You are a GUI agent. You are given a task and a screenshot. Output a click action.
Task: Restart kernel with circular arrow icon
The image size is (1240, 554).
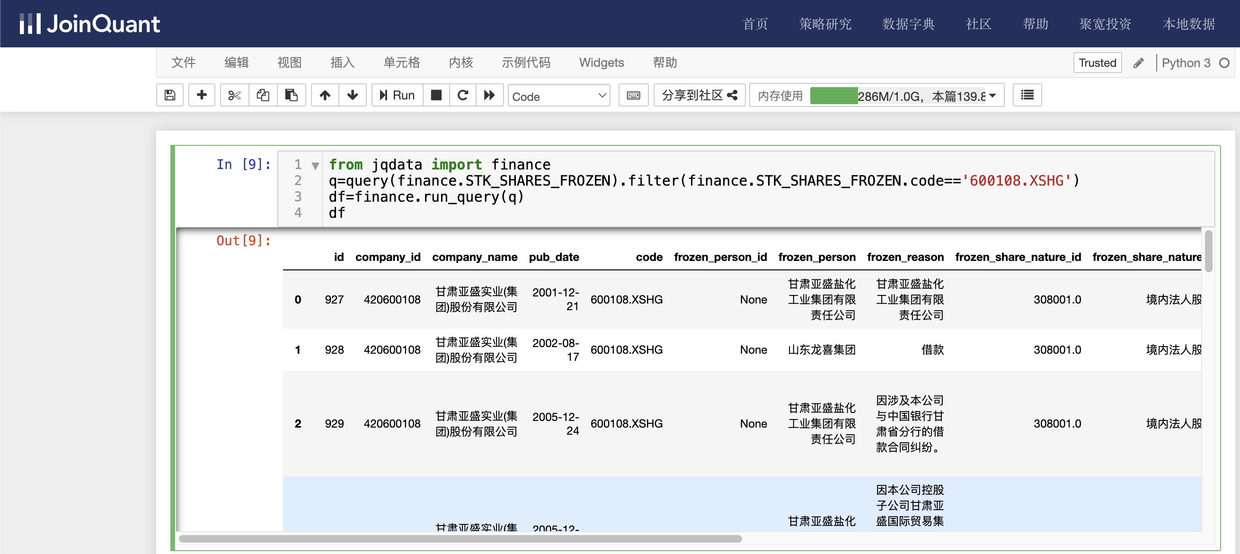(462, 95)
